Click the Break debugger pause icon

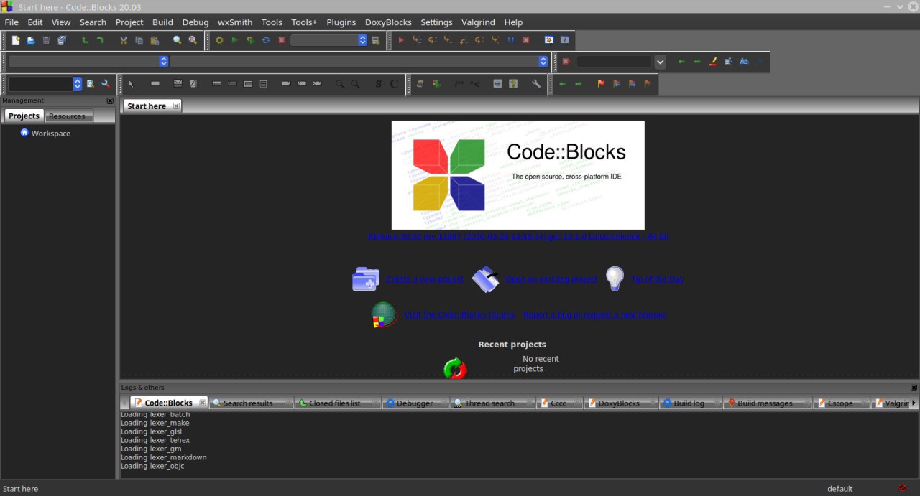(x=510, y=40)
